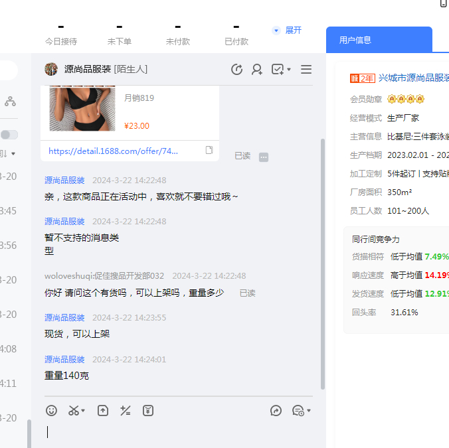The image size is (449, 448).
Task: Open the emoji picker in chat toolbar
Action: [x=51, y=411]
